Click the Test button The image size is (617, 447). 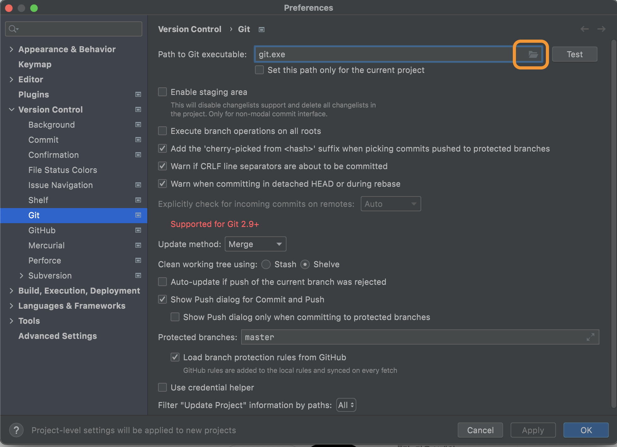[574, 54]
